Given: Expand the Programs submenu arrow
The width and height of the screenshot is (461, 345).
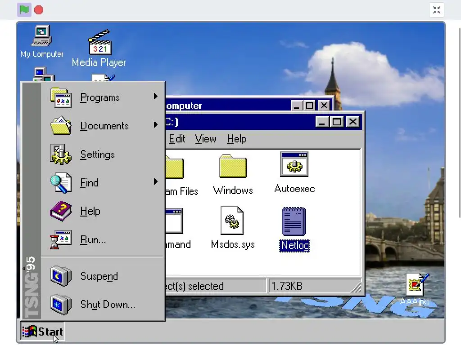Looking at the screenshot, I should pos(155,96).
